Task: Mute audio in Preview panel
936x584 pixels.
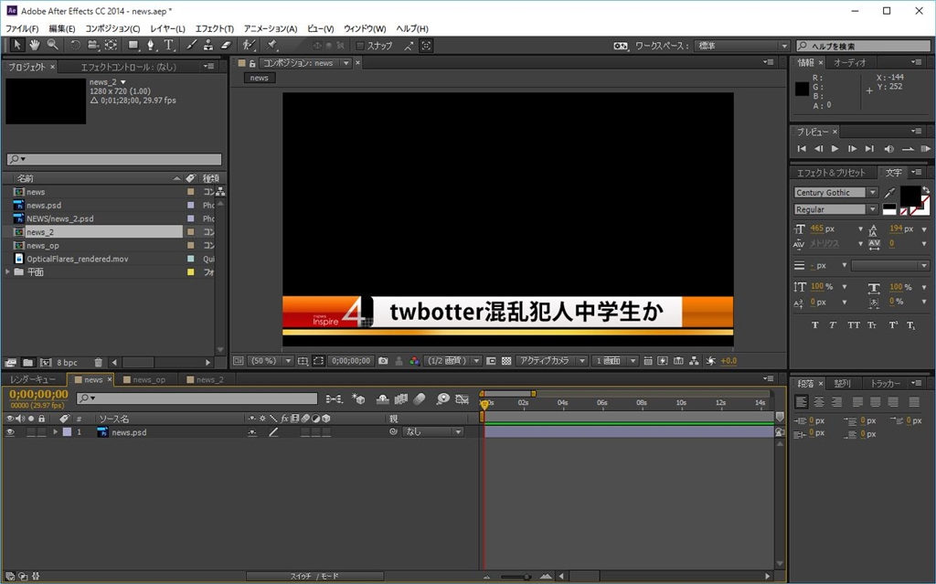Action: (888, 149)
